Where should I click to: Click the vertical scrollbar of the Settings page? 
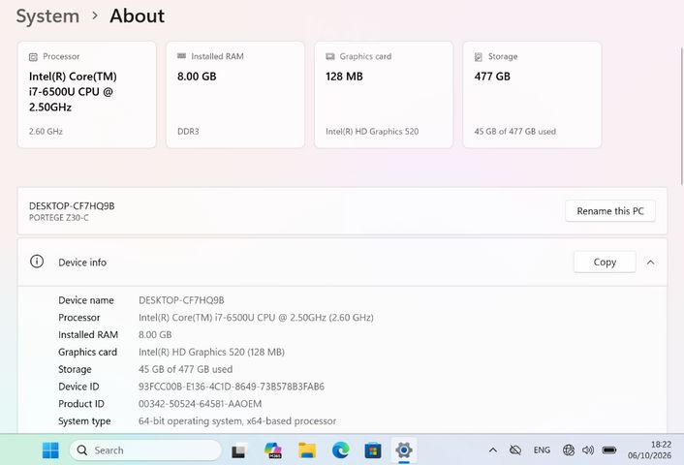(682, 115)
